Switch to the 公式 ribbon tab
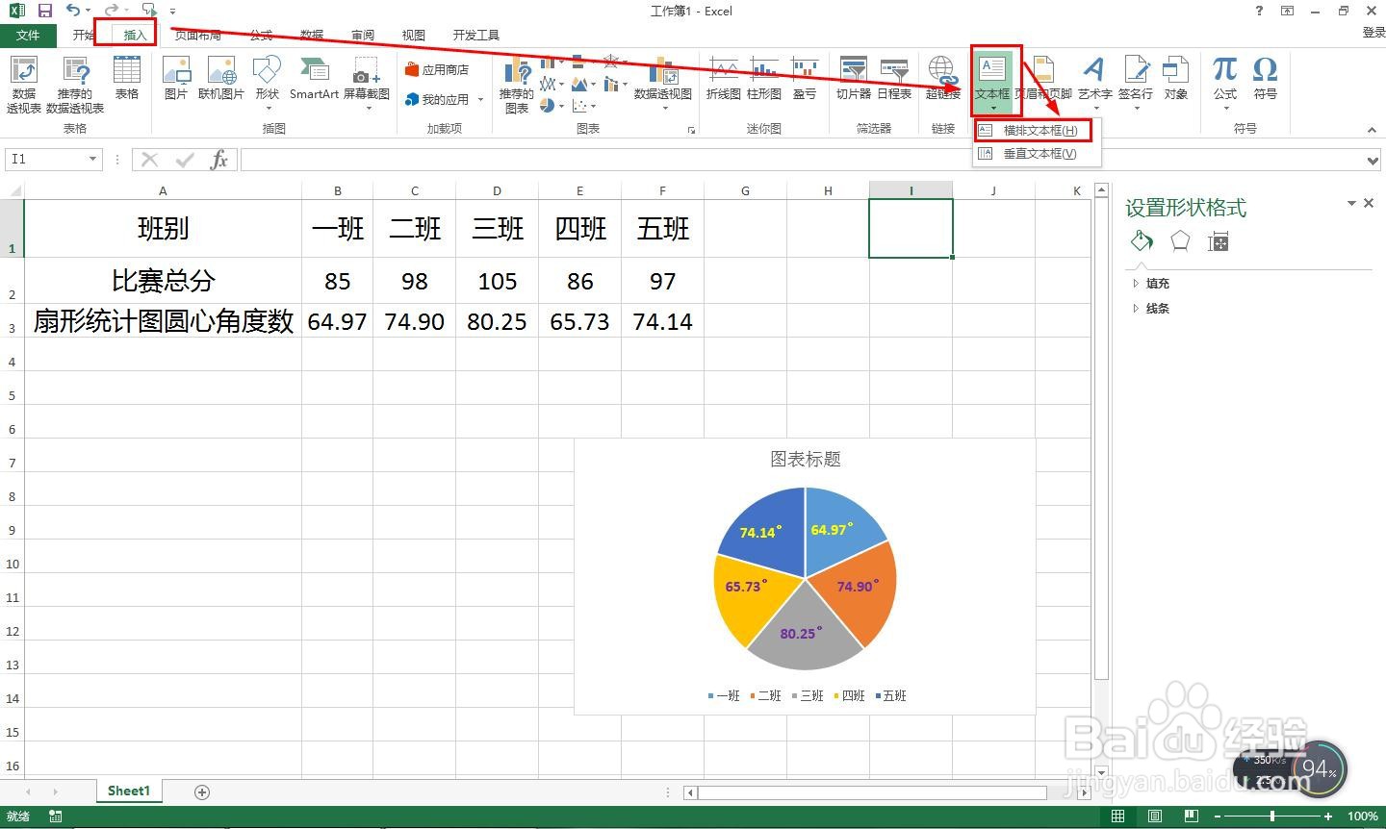 (261, 35)
